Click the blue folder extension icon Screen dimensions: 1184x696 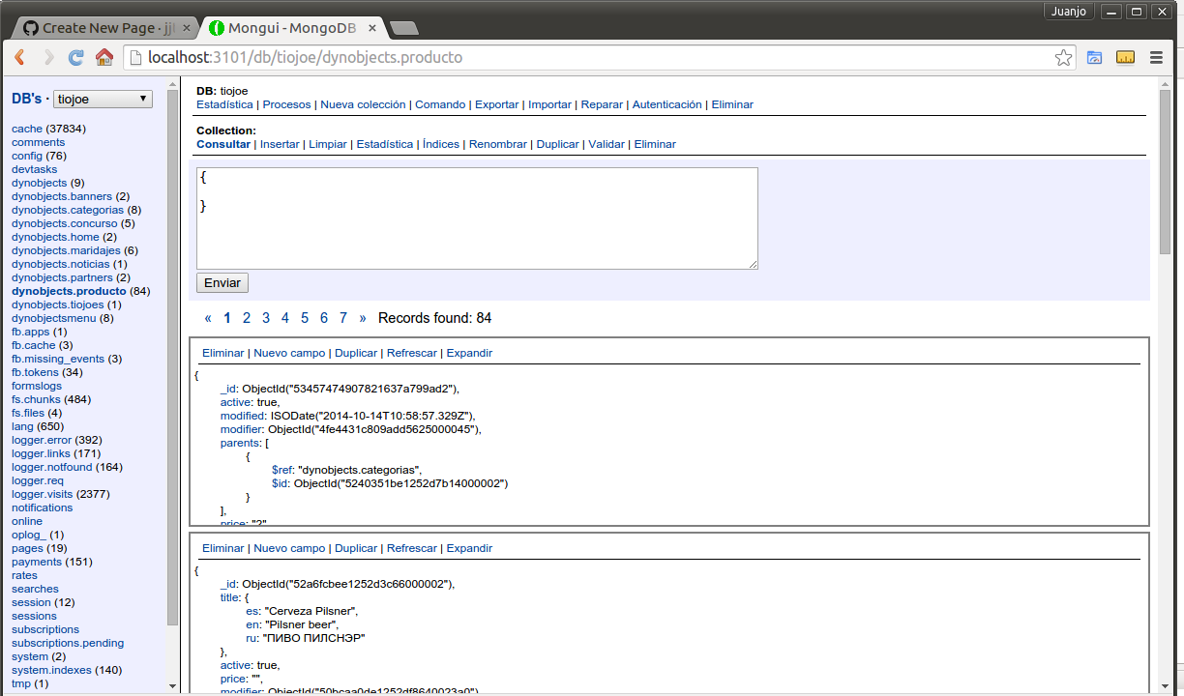1094,58
